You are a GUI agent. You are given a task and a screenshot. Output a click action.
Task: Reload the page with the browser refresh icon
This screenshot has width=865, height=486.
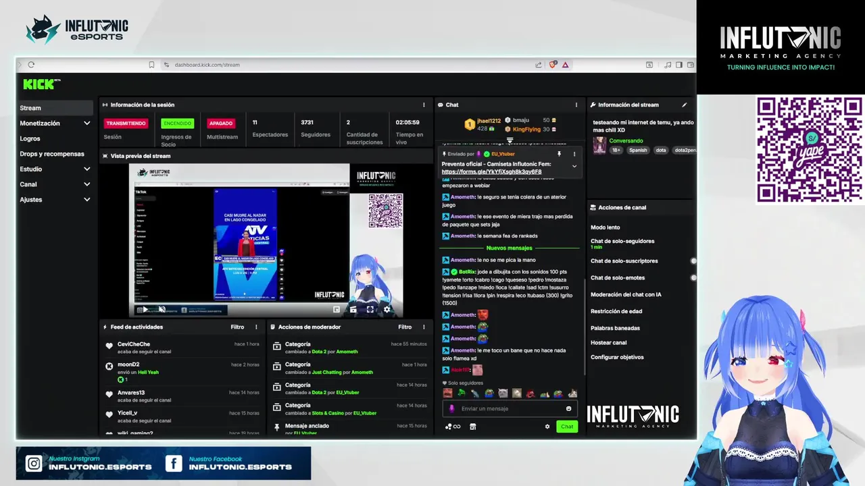[x=31, y=65]
